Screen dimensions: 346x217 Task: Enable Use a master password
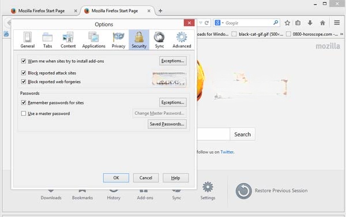click(x=24, y=114)
